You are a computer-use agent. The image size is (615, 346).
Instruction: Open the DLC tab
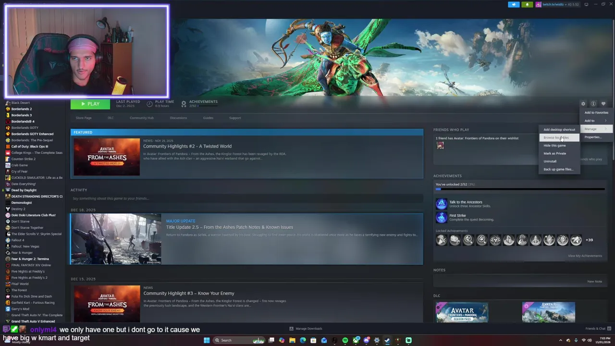pos(111,118)
